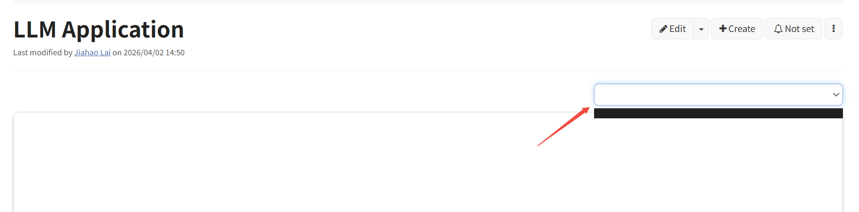Click the "2026/04/02 14:50" timestamp
Screen dimensions: 859x212
coord(154,53)
